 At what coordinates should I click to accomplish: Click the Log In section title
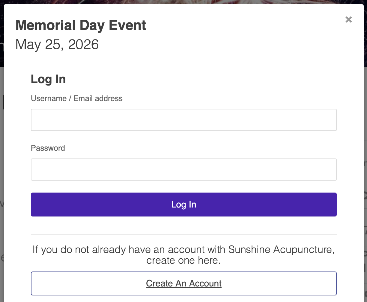click(48, 79)
